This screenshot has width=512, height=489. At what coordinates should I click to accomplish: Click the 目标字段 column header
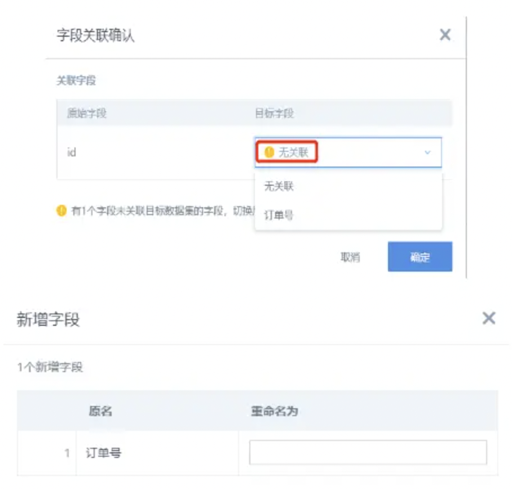coord(274,113)
